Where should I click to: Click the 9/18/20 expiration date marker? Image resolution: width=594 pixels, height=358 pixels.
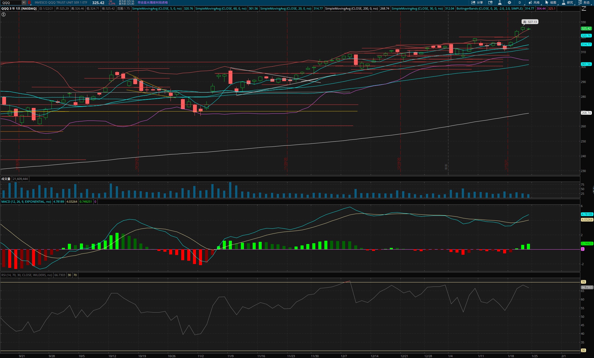pos(17,165)
